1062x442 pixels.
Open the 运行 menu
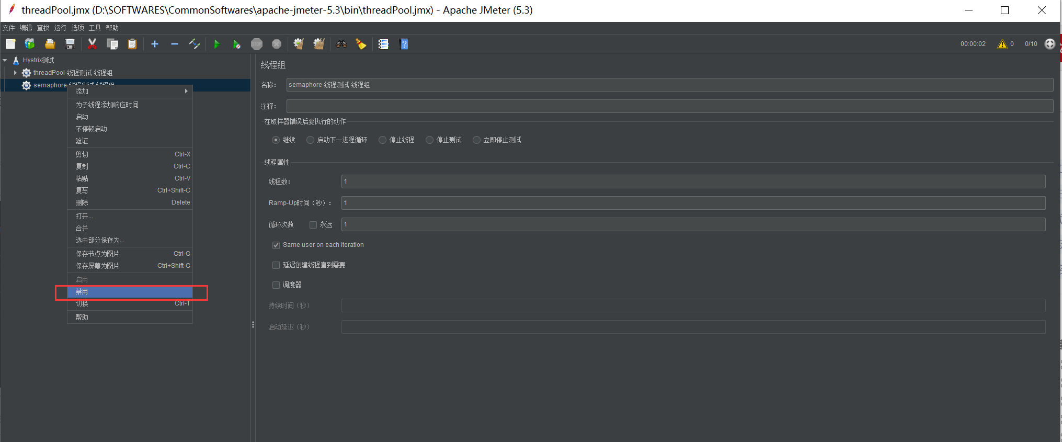click(60, 28)
